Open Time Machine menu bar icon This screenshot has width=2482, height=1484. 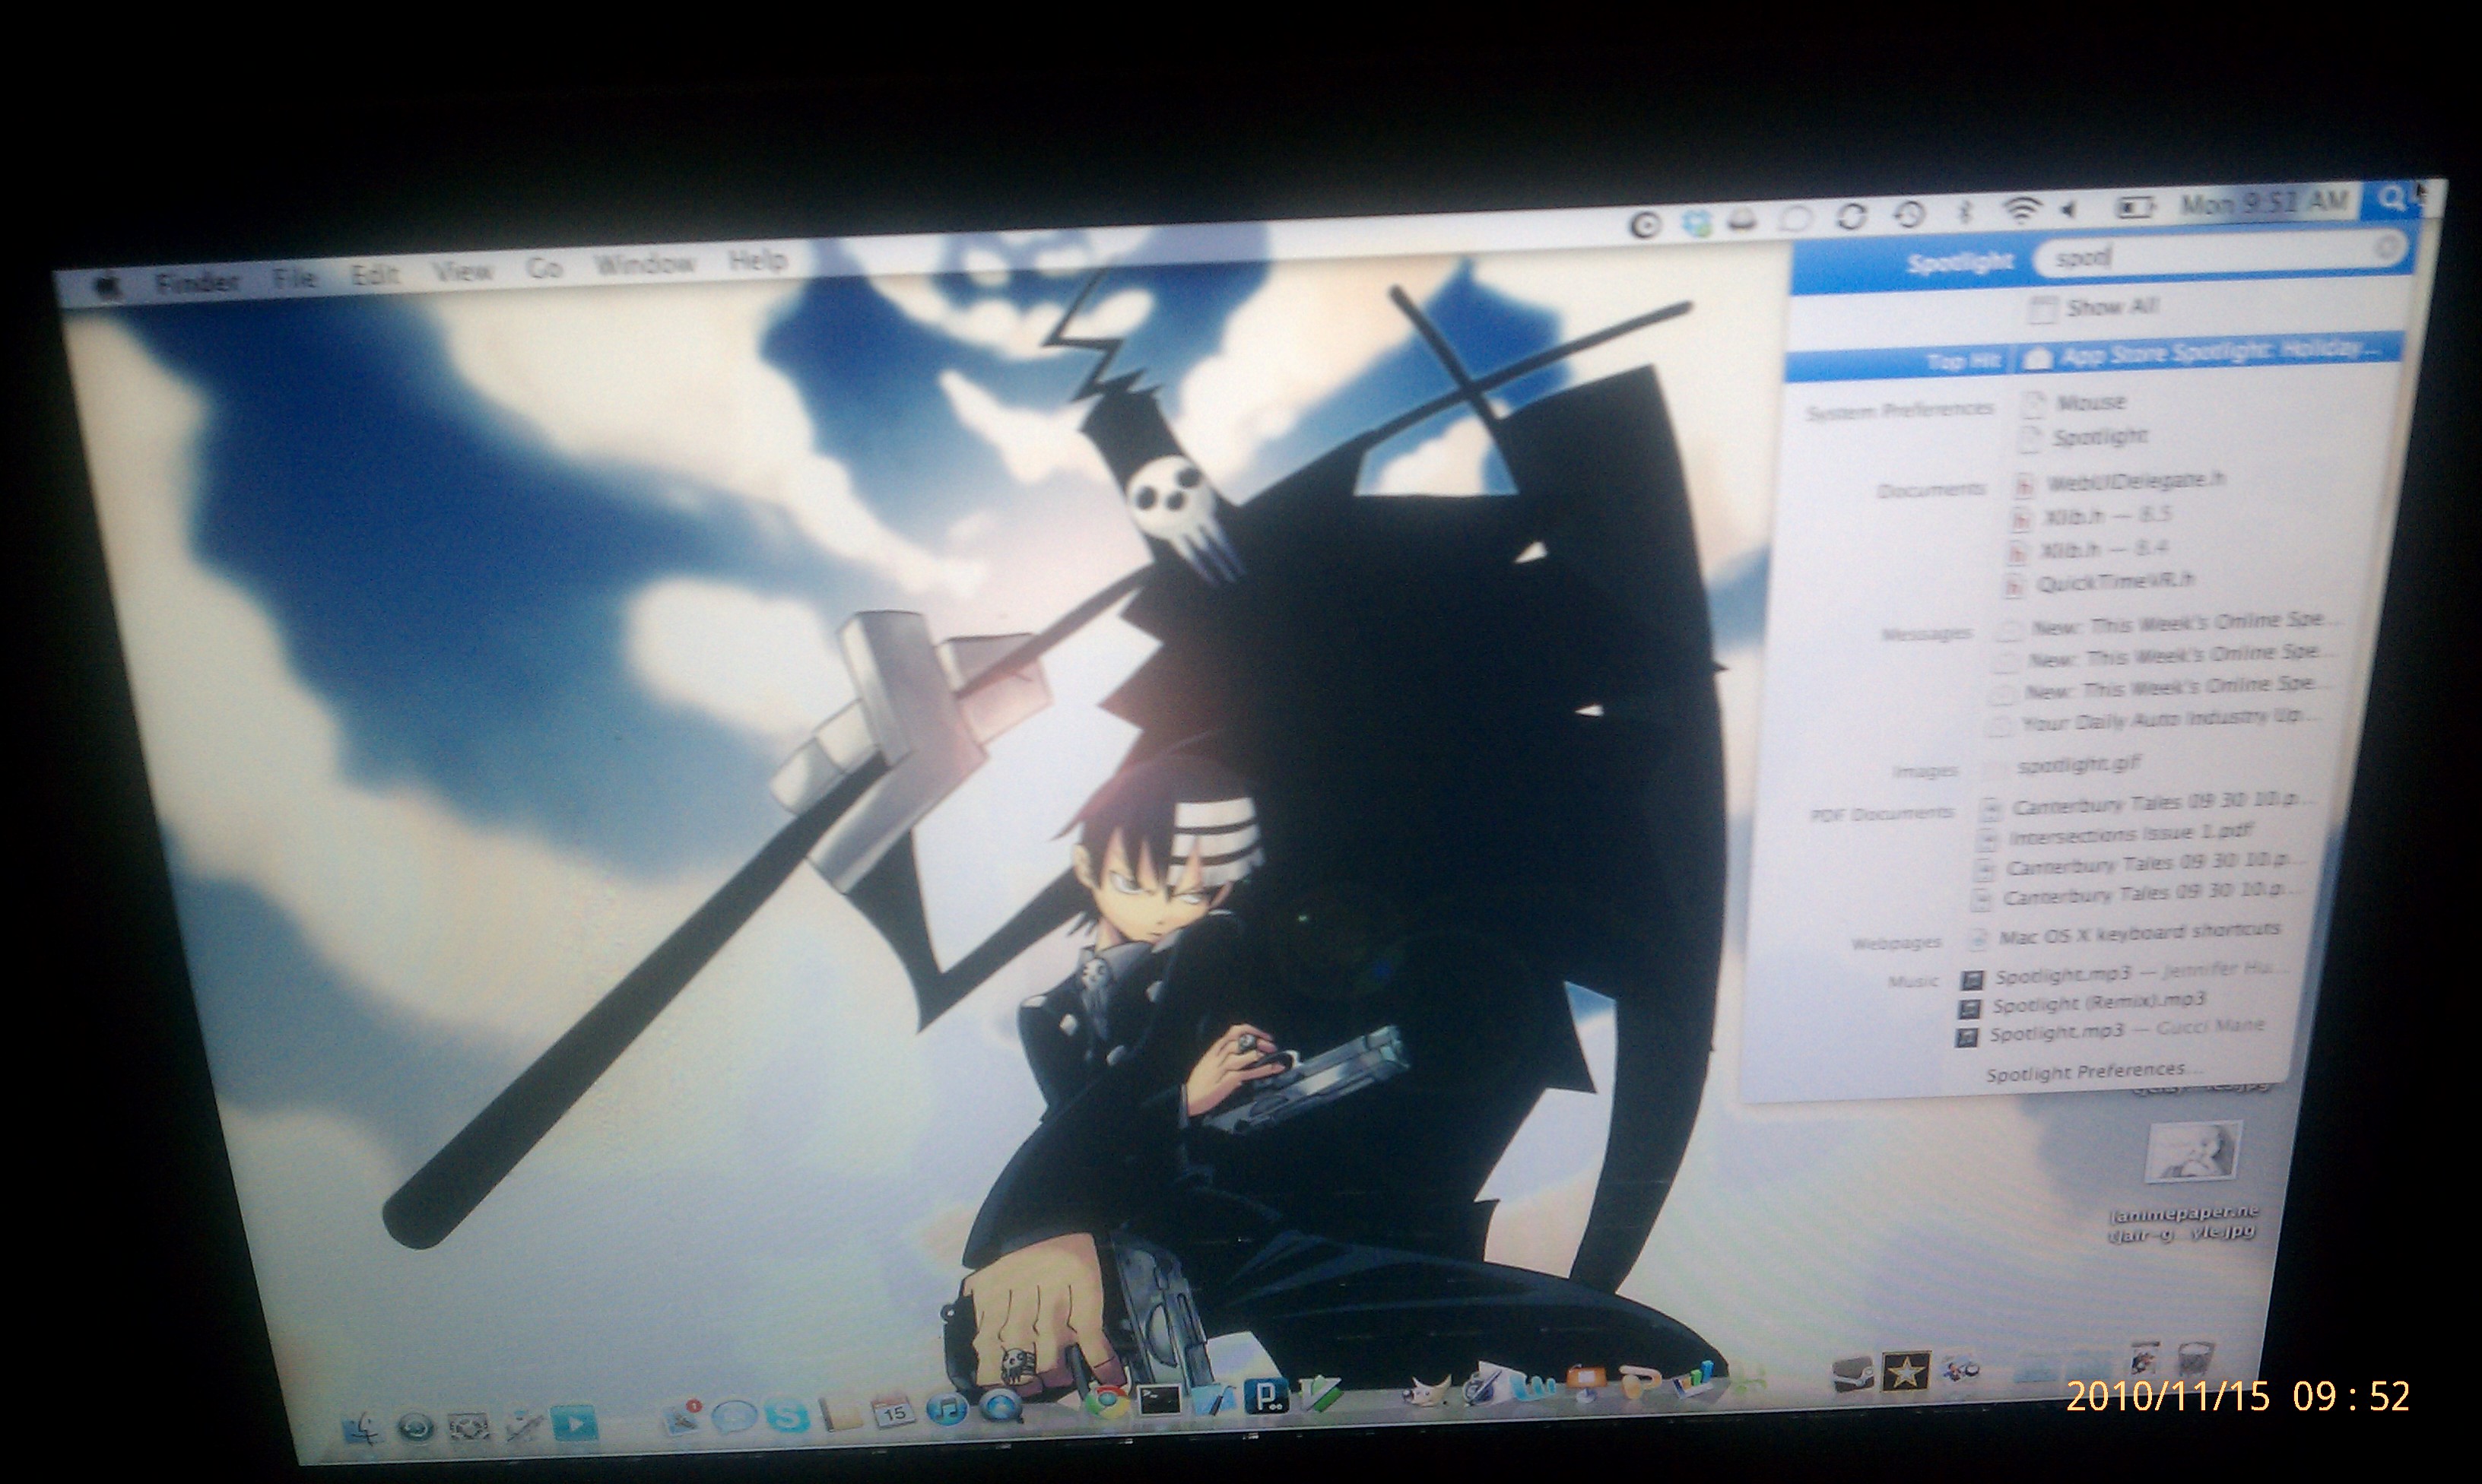(x=1909, y=214)
